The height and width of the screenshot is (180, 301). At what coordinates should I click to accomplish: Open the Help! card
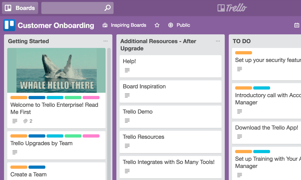coord(171,66)
